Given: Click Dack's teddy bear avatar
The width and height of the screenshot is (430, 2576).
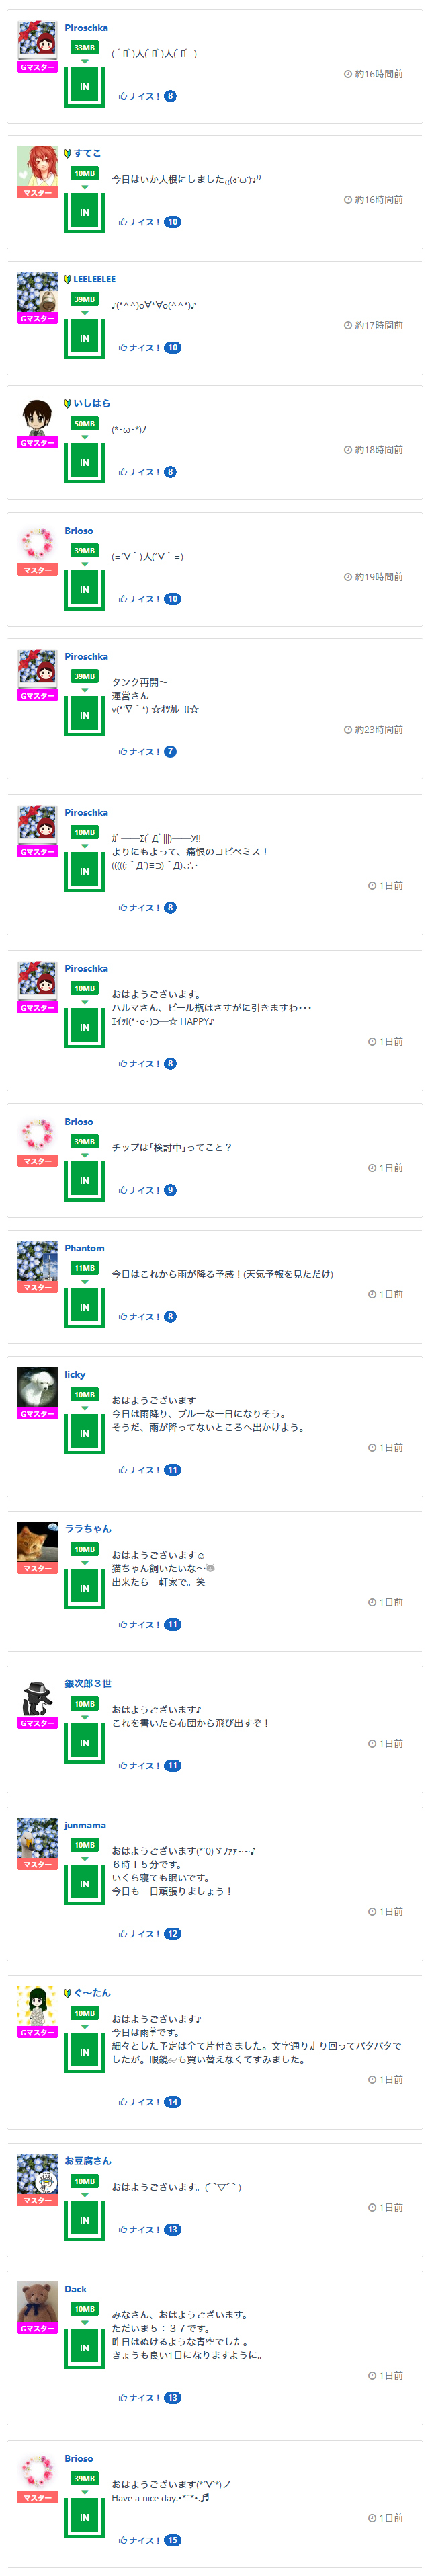Looking at the screenshot, I should [x=37, y=2301].
